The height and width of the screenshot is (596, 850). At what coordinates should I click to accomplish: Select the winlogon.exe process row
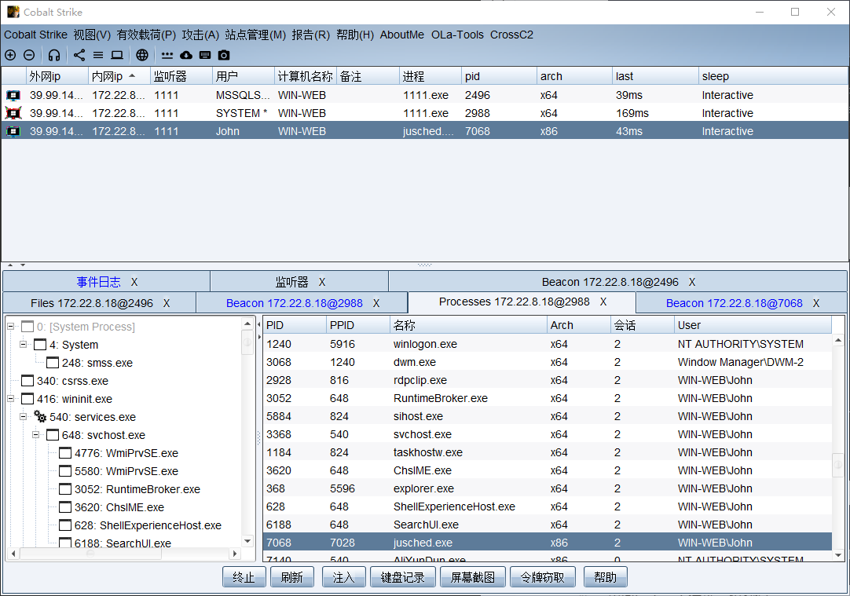(x=548, y=344)
